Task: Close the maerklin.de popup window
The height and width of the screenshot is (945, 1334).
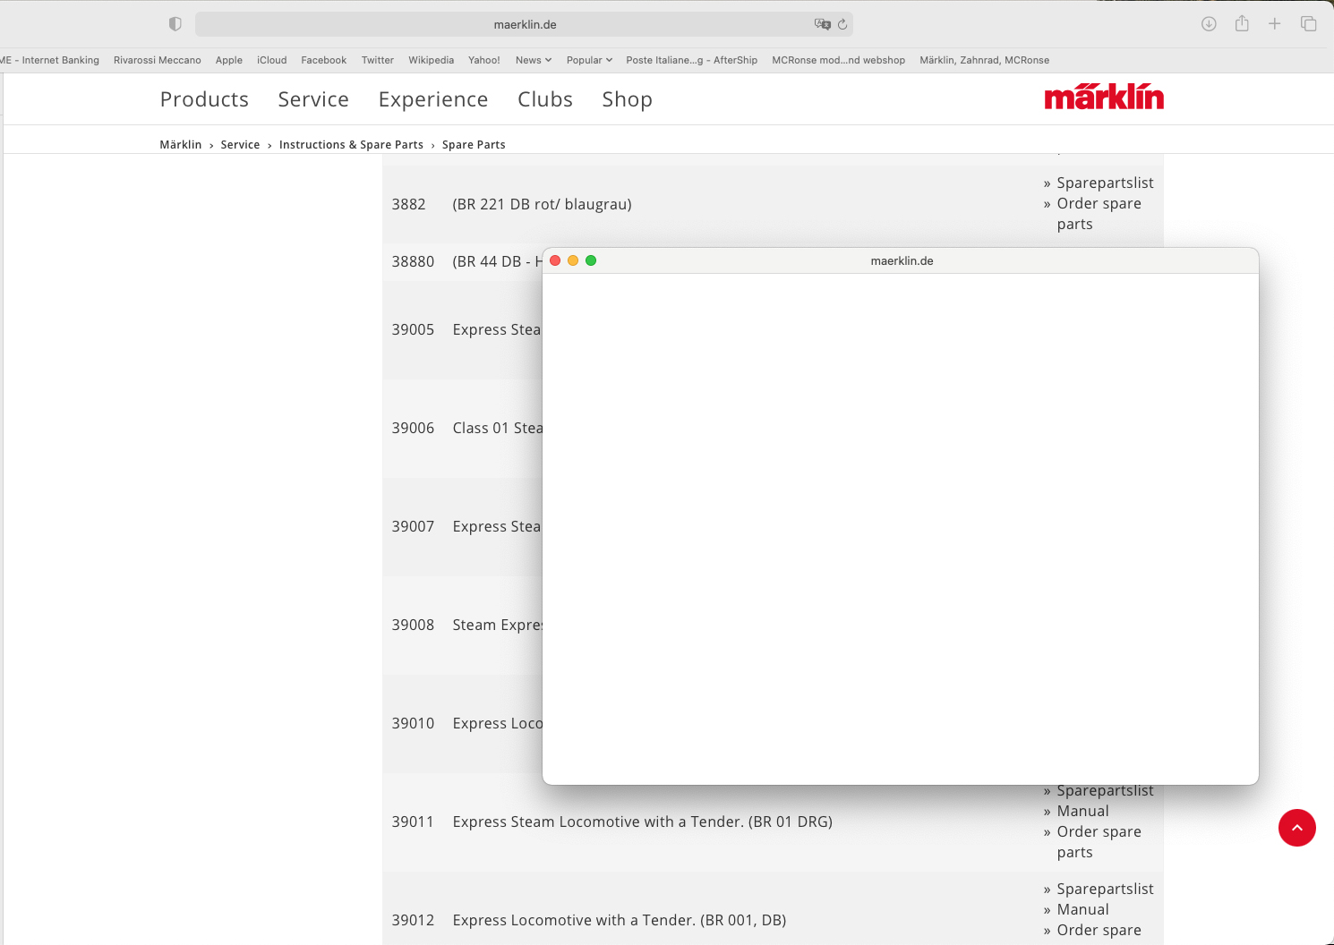Action: coord(555,260)
